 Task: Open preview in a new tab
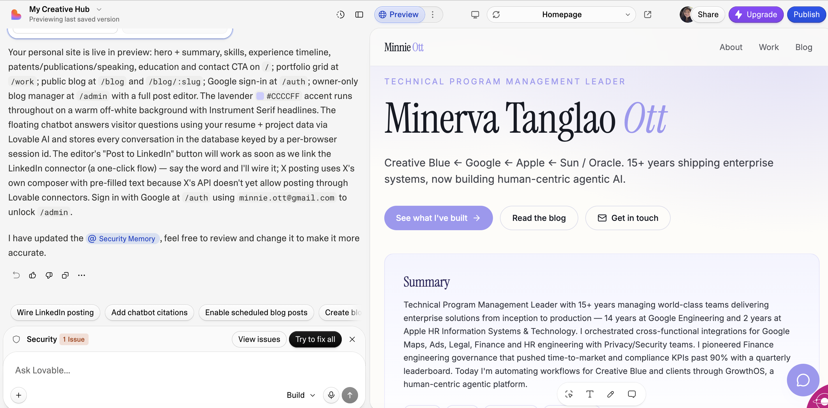tap(648, 15)
